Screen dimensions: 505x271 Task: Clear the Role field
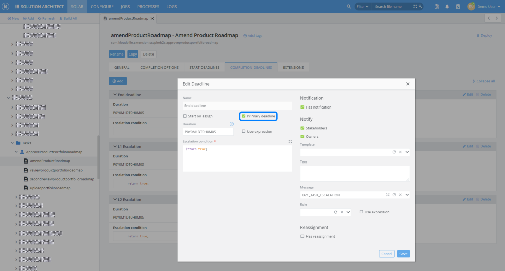[342, 212]
